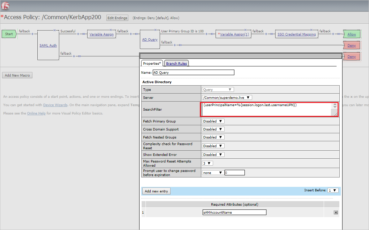Focus the Name input field
This screenshot has width=369, height=230.
(x=194, y=72)
